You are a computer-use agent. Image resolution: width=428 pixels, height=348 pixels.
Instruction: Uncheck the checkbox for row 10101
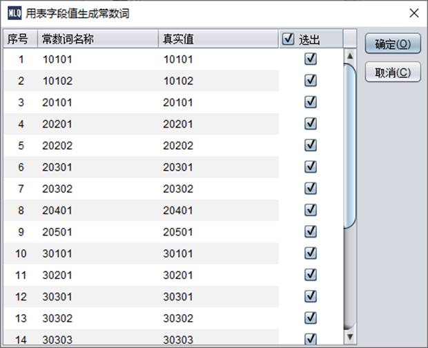(x=310, y=59)
